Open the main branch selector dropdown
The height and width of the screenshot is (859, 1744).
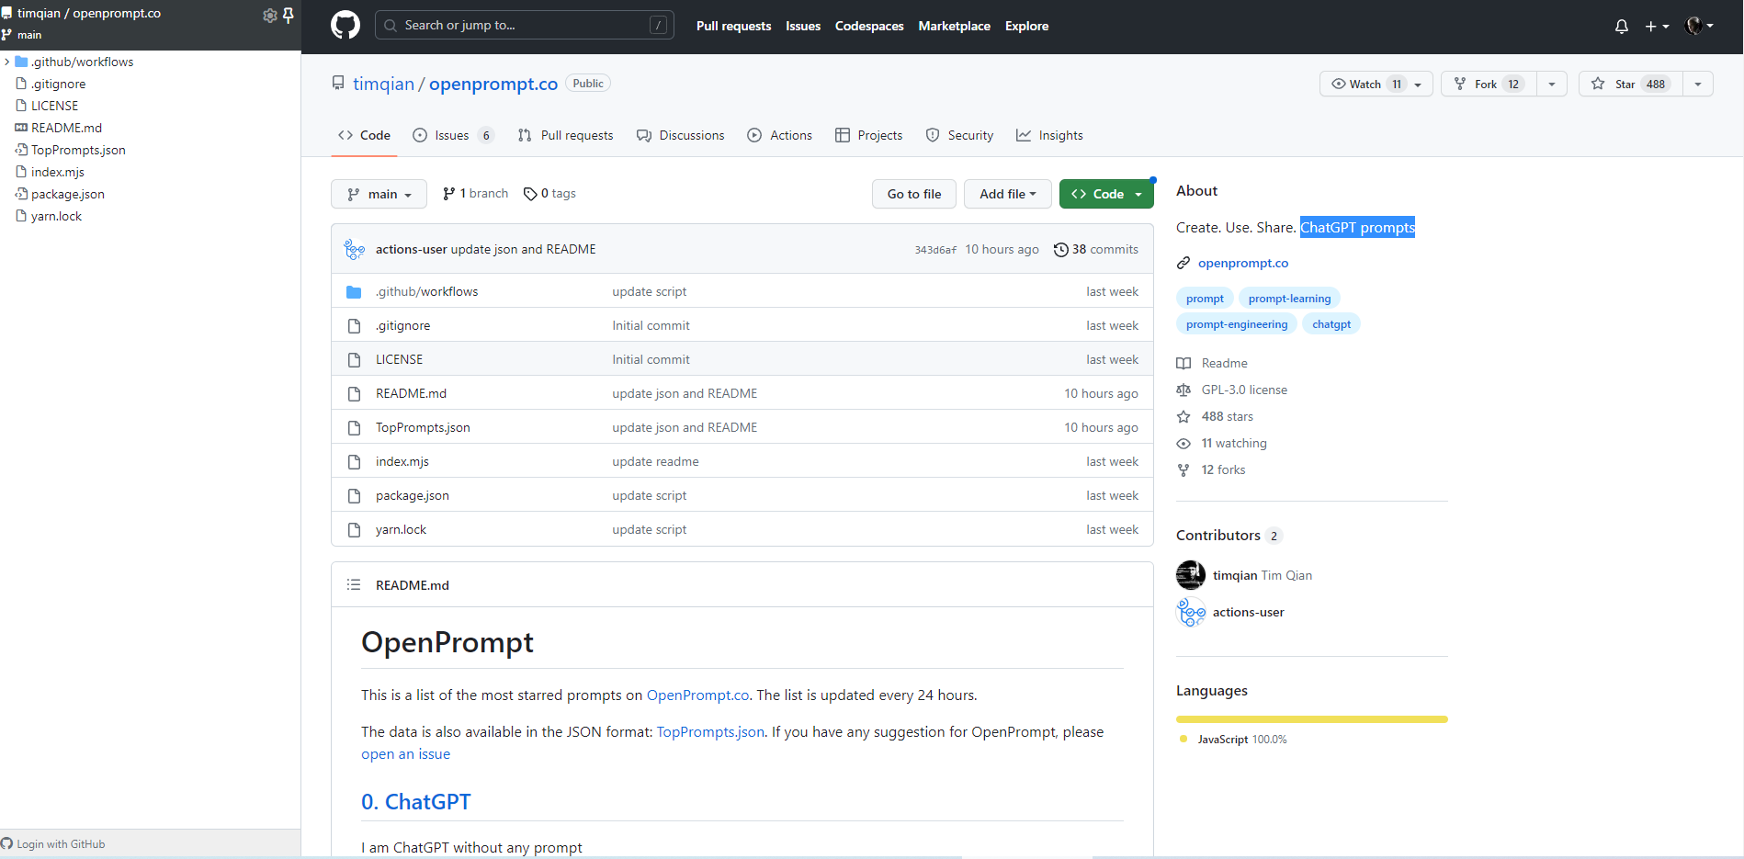(x=379, y=194)
